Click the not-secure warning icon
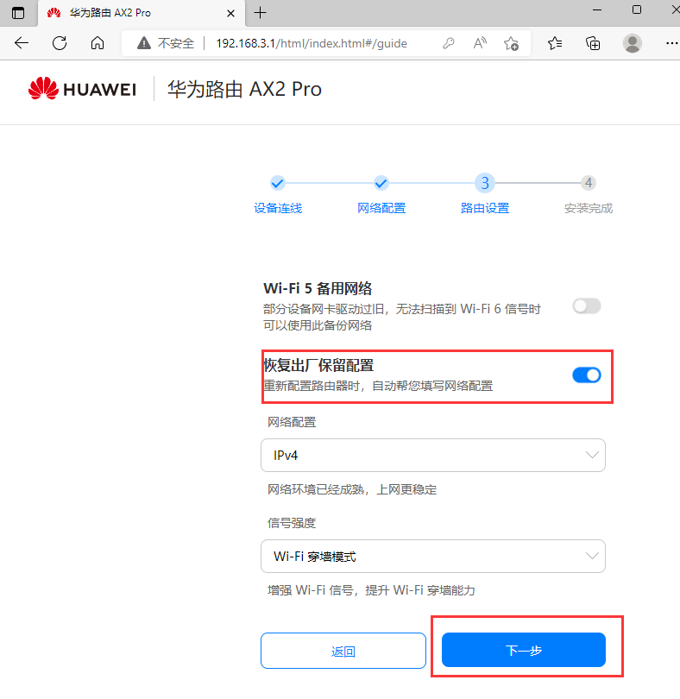 [143, 43]
